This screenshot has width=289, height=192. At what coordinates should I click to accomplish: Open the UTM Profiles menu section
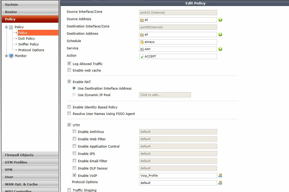point(30,162)
